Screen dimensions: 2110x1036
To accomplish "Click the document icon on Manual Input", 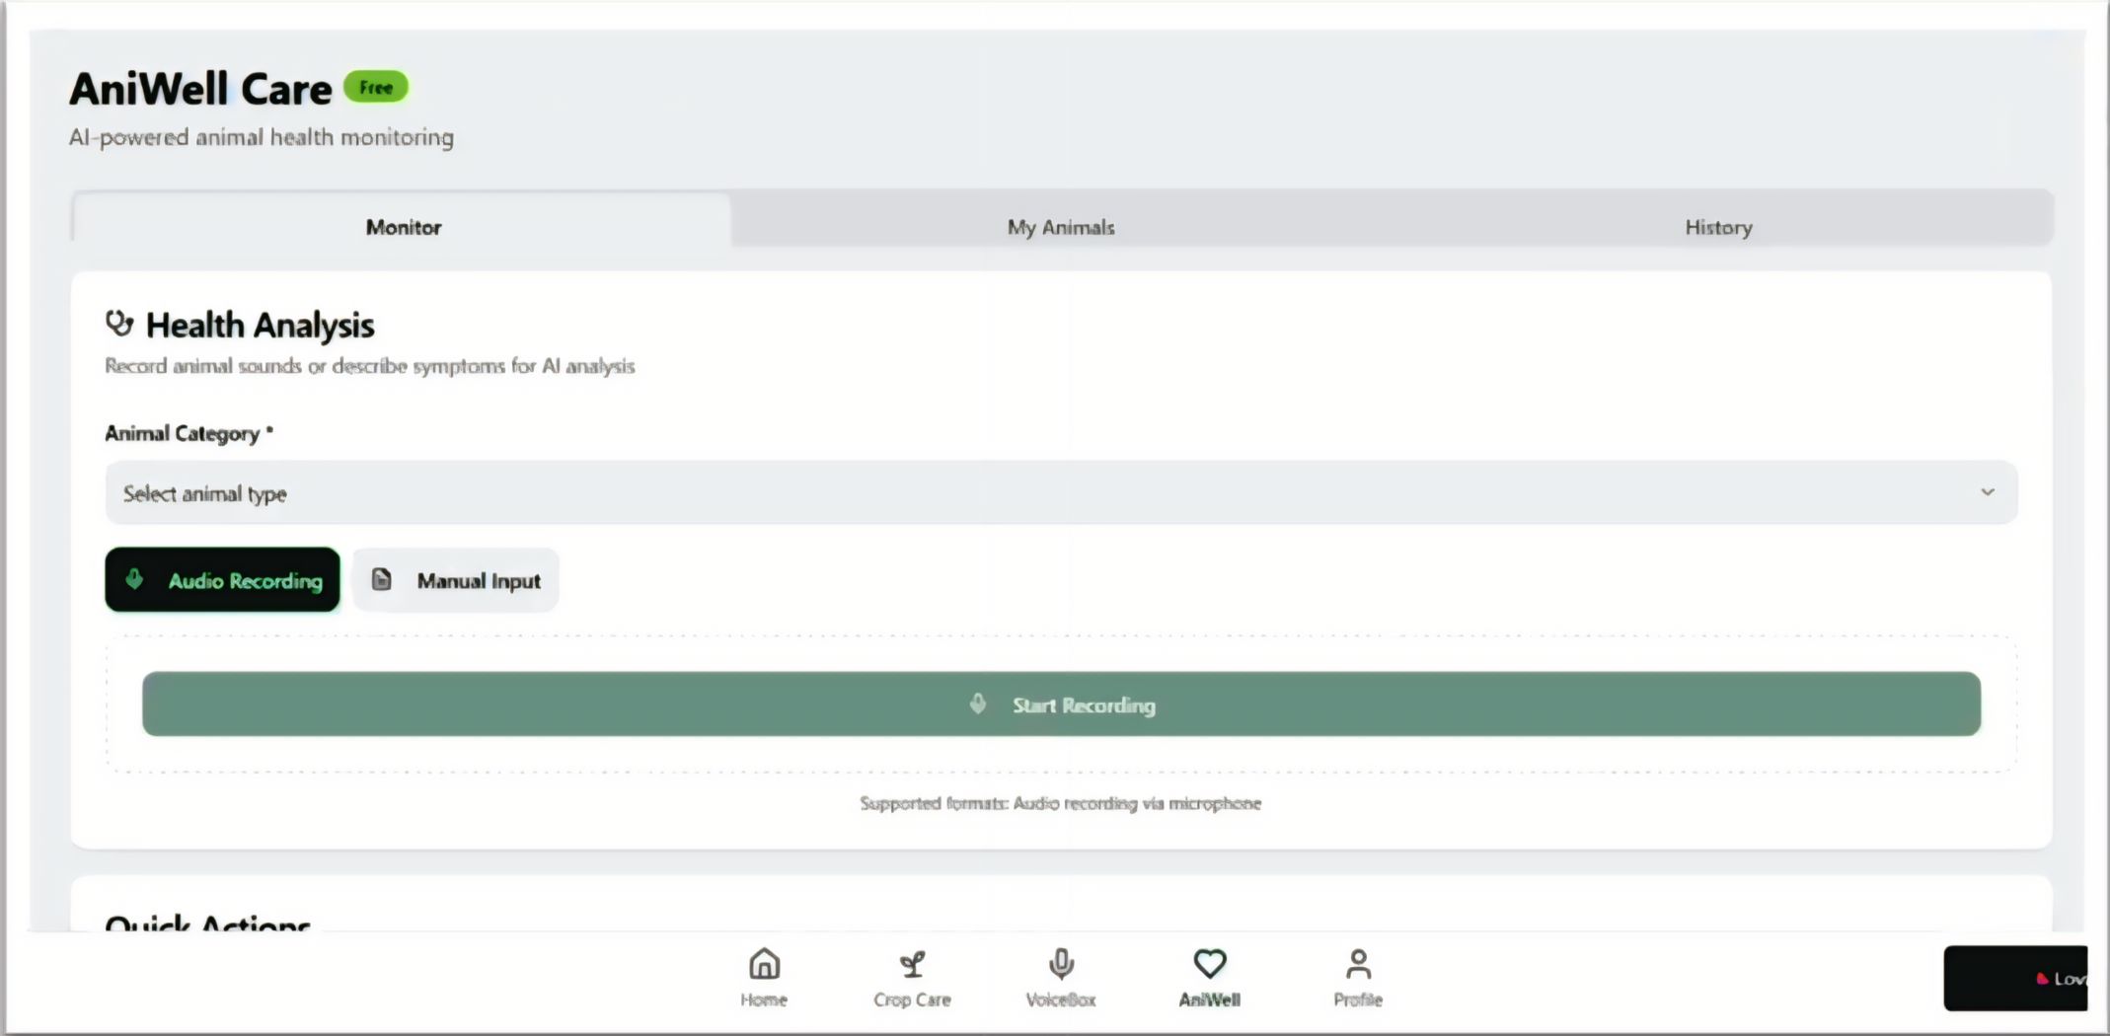I will click(382, 580).
